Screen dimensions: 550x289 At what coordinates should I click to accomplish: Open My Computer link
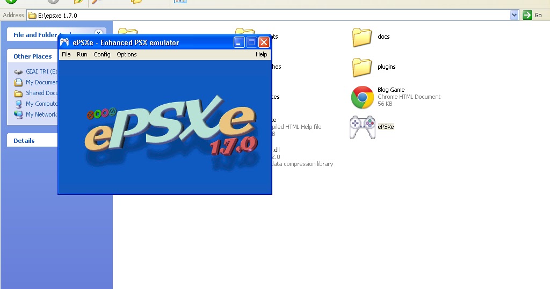tap(41, 104)
